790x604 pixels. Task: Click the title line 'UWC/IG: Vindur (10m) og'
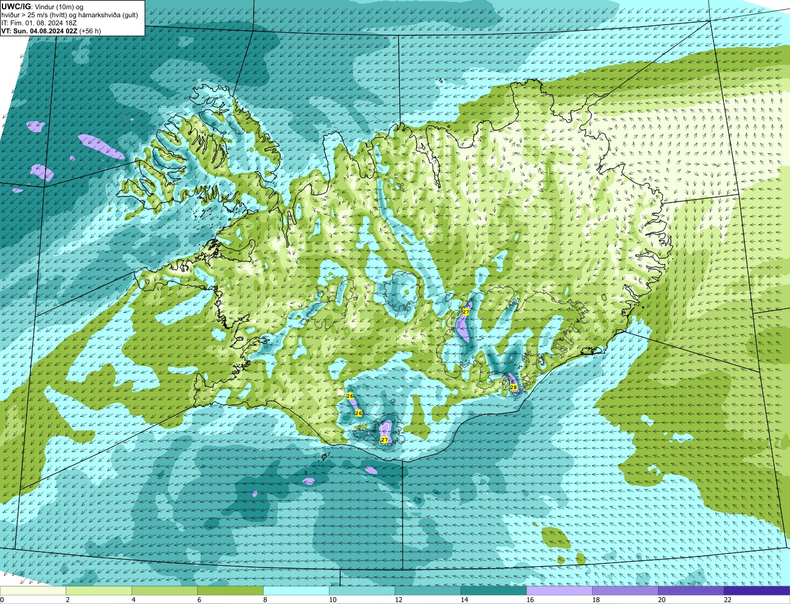point(43,6)
